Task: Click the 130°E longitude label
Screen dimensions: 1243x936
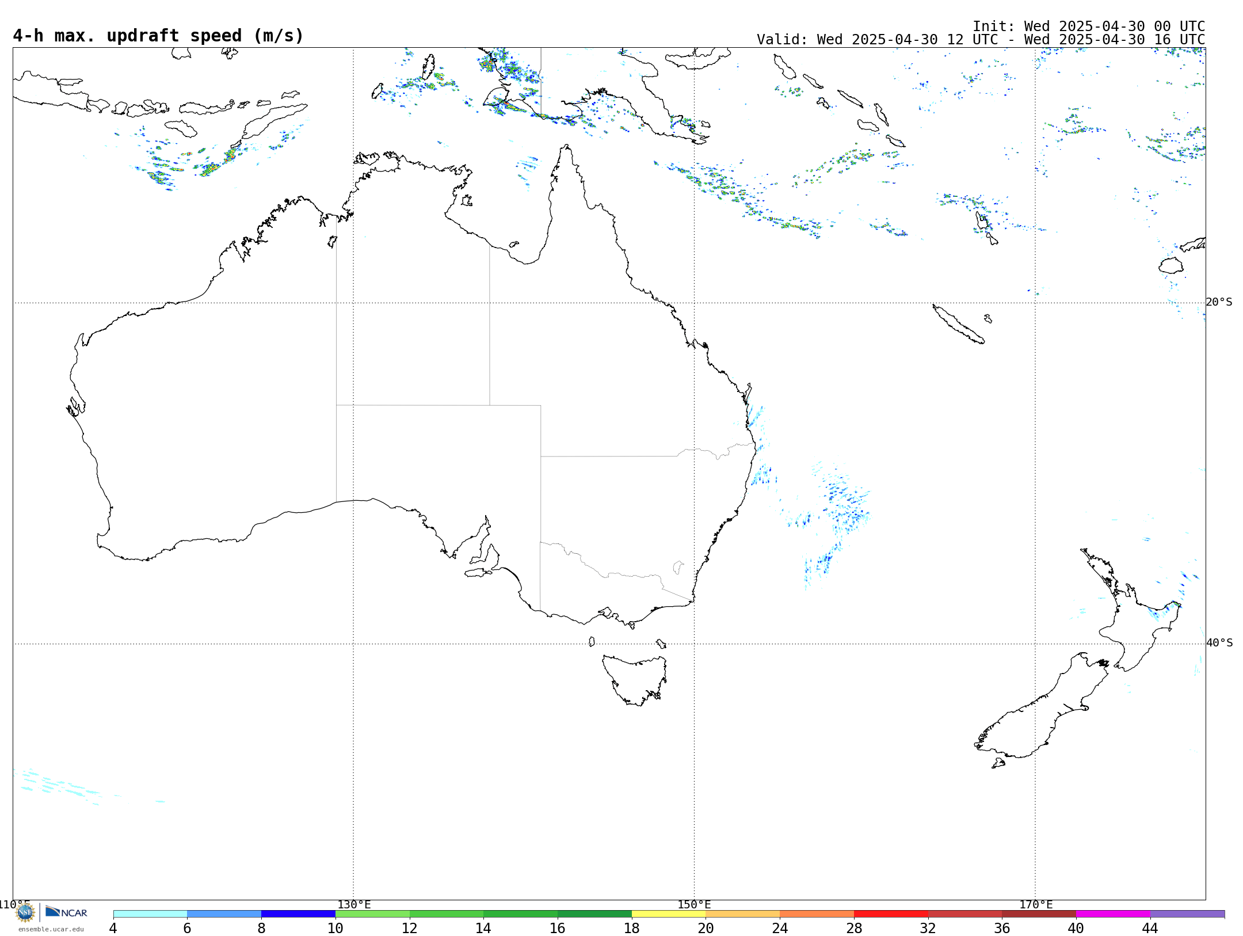Action: click(354, 904)
